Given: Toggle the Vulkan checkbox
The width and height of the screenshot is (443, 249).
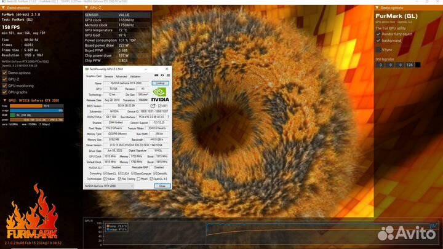Looking at the screenshot, I should 105,179.
